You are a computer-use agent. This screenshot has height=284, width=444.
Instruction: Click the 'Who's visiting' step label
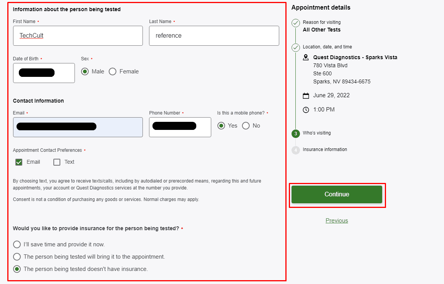point(316,133)
